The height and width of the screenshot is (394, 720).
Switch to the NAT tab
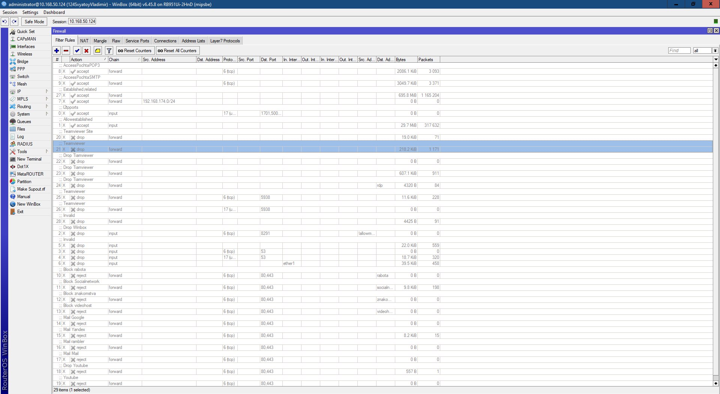[84, 41]
